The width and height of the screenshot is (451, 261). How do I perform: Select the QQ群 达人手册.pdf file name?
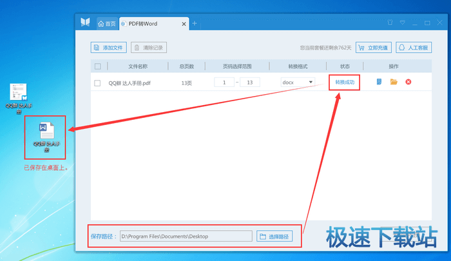pyautogui.click(x=130, y=83)
